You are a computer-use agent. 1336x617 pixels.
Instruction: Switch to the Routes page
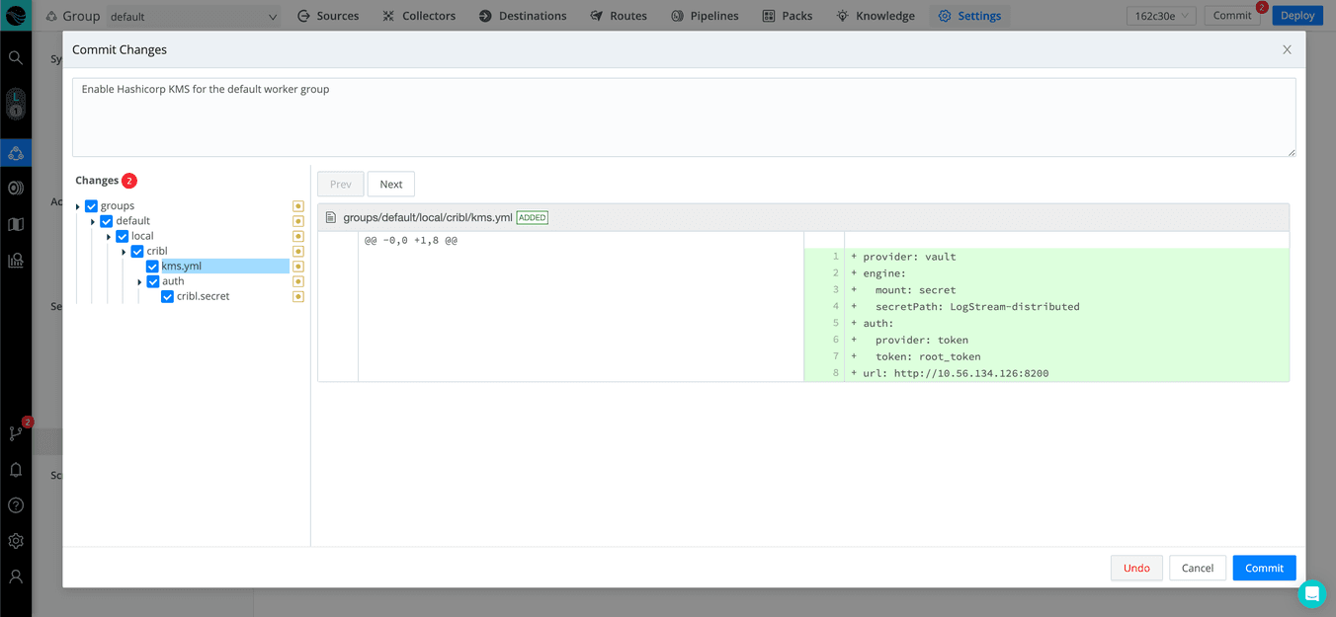point(618,15)
